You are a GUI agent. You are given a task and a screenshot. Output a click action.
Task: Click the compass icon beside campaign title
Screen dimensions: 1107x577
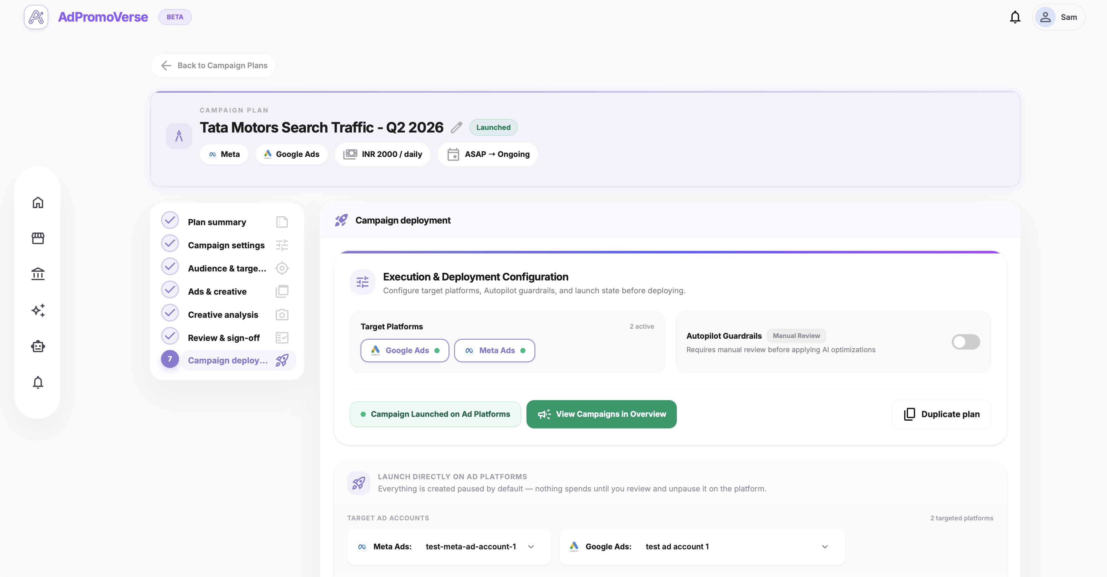pyautogui.click(x=179, y=136)
